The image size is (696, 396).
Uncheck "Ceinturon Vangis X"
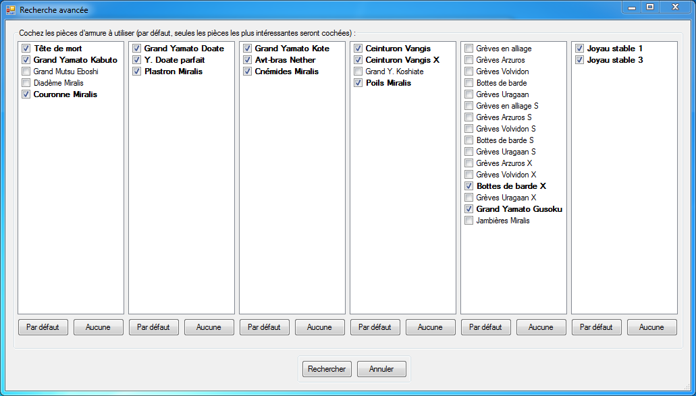pos(358,60)
